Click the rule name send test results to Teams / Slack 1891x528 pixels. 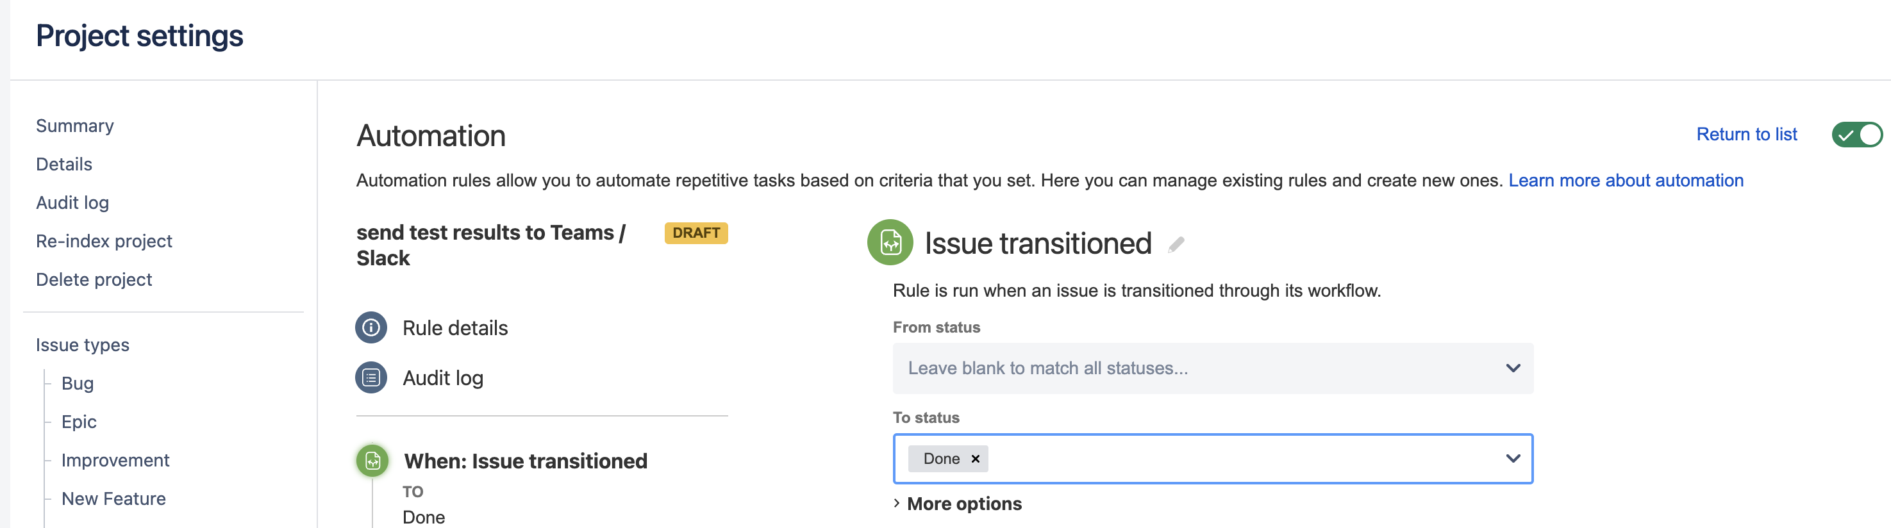click(490, 245)
